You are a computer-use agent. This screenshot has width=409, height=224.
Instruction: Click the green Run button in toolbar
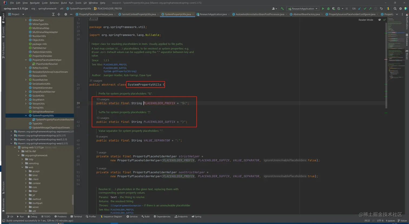coord(323,9)
